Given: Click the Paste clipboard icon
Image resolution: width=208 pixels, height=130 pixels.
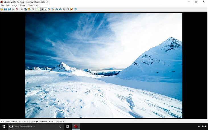Looking at the screenshot, I should tap(29, 9).
